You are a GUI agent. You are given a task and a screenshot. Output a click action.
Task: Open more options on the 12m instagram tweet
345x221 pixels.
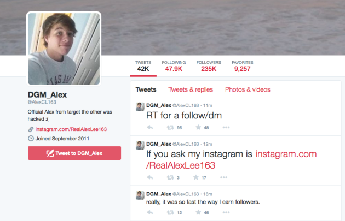tap(223, 177)
